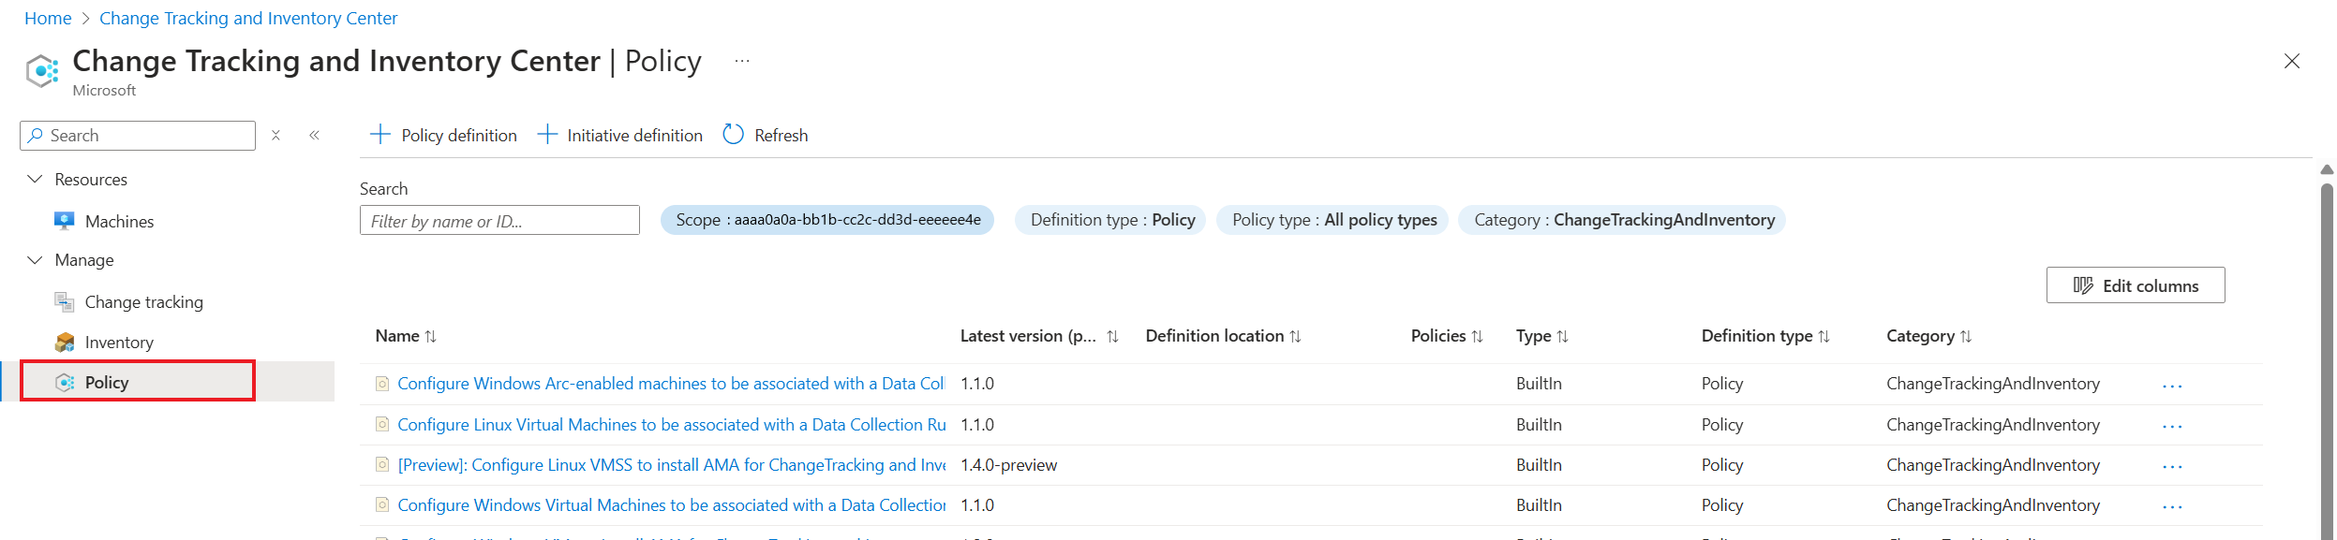Click the Edit columns pencil icon
This screenshot has height=540, width=2337.
coord(2083,285)
